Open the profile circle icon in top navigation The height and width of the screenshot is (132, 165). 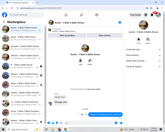[x=97, y=15]
